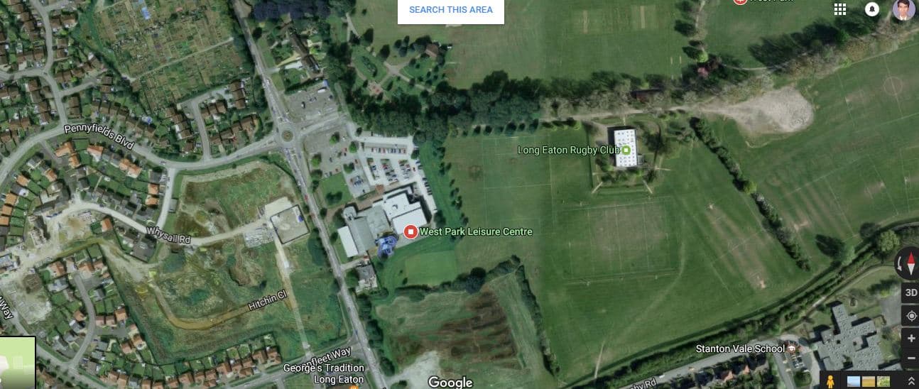Show your current location
919x389 pixels.
[x=910, y=316]
